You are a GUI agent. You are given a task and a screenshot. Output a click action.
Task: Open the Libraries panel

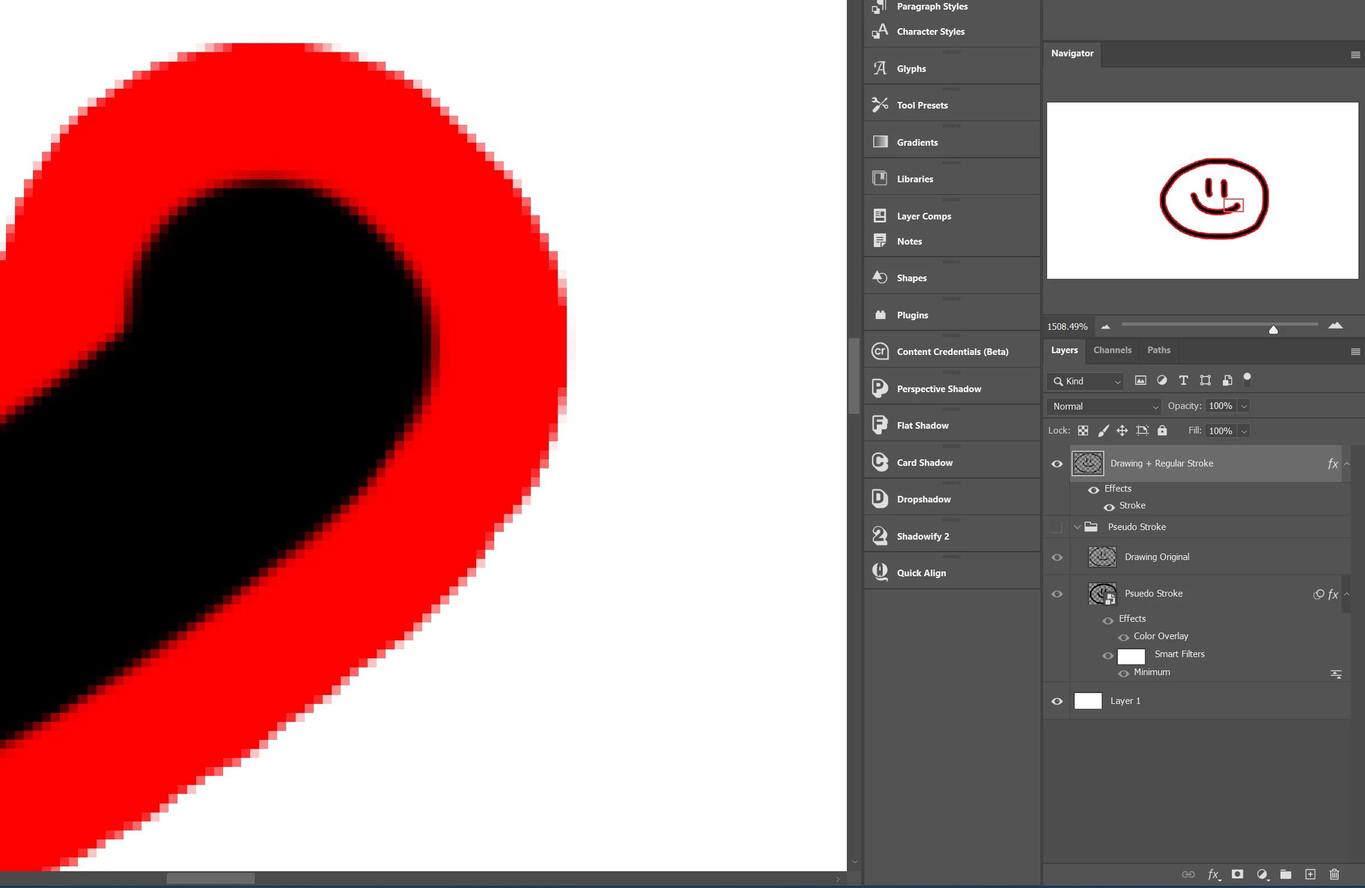[915, 179]
